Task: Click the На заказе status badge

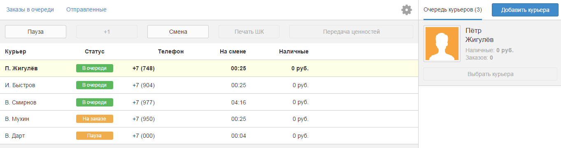Action: tap(95, 119)
